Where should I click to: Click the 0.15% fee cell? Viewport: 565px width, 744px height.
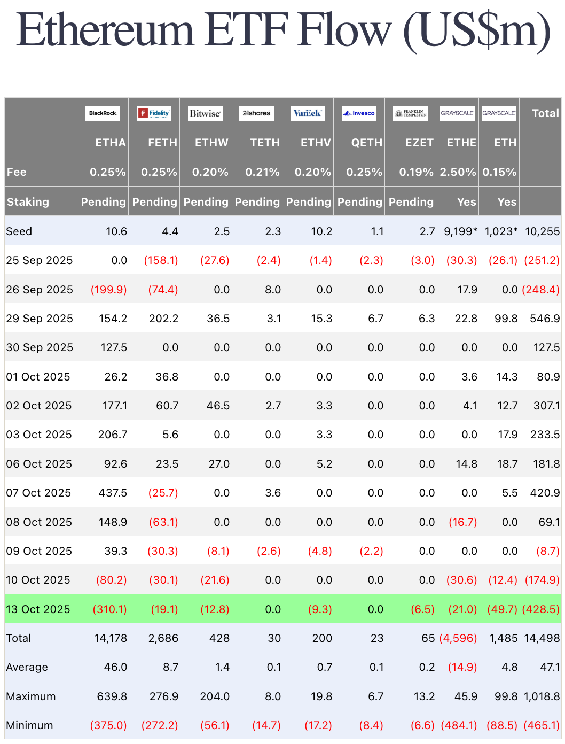pyautogui.click(x=499, y=172)
